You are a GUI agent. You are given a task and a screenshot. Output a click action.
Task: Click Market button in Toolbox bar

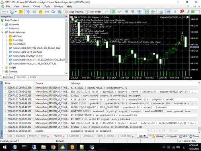point(158,137)
